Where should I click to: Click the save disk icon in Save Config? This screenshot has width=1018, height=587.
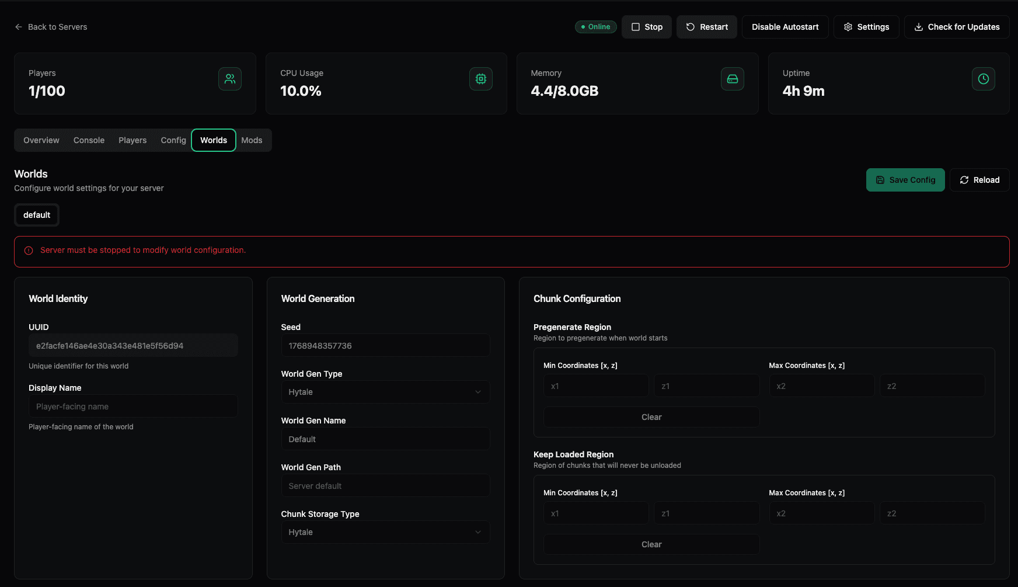click(x=880, y=180)
